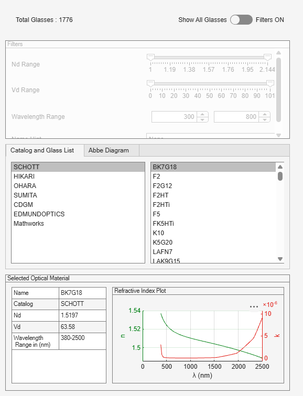Viewport: 303px width, 396px height.
Task: Select glass BK7G18 in the list
Action: pos(213,167)
